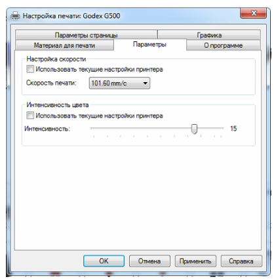Click the printer icon in title bar
274x279 pixels.
pos(15,16)
